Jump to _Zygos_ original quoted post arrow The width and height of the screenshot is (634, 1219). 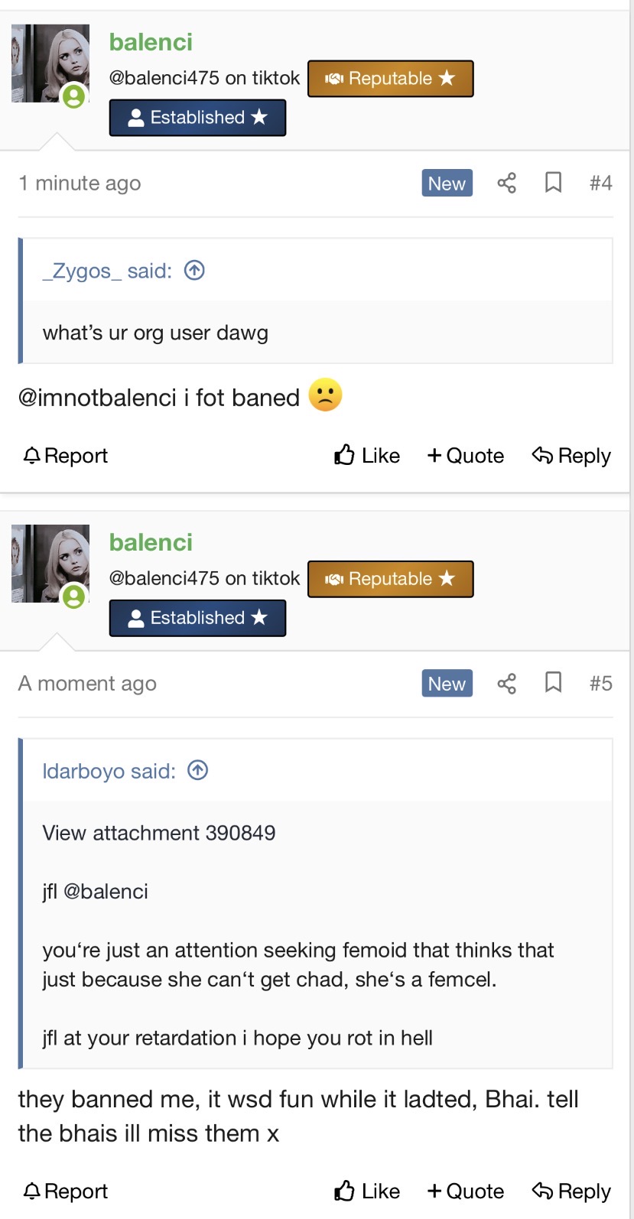point(194,271)
